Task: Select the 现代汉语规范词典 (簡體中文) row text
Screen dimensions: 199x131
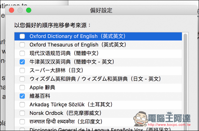Action: (x=64, y=53)
